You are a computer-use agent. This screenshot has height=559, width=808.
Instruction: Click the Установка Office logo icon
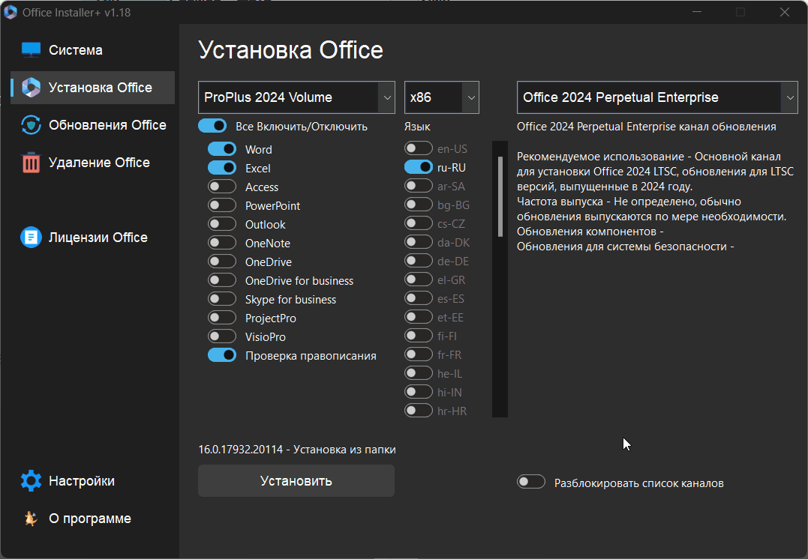pos(31,88)
